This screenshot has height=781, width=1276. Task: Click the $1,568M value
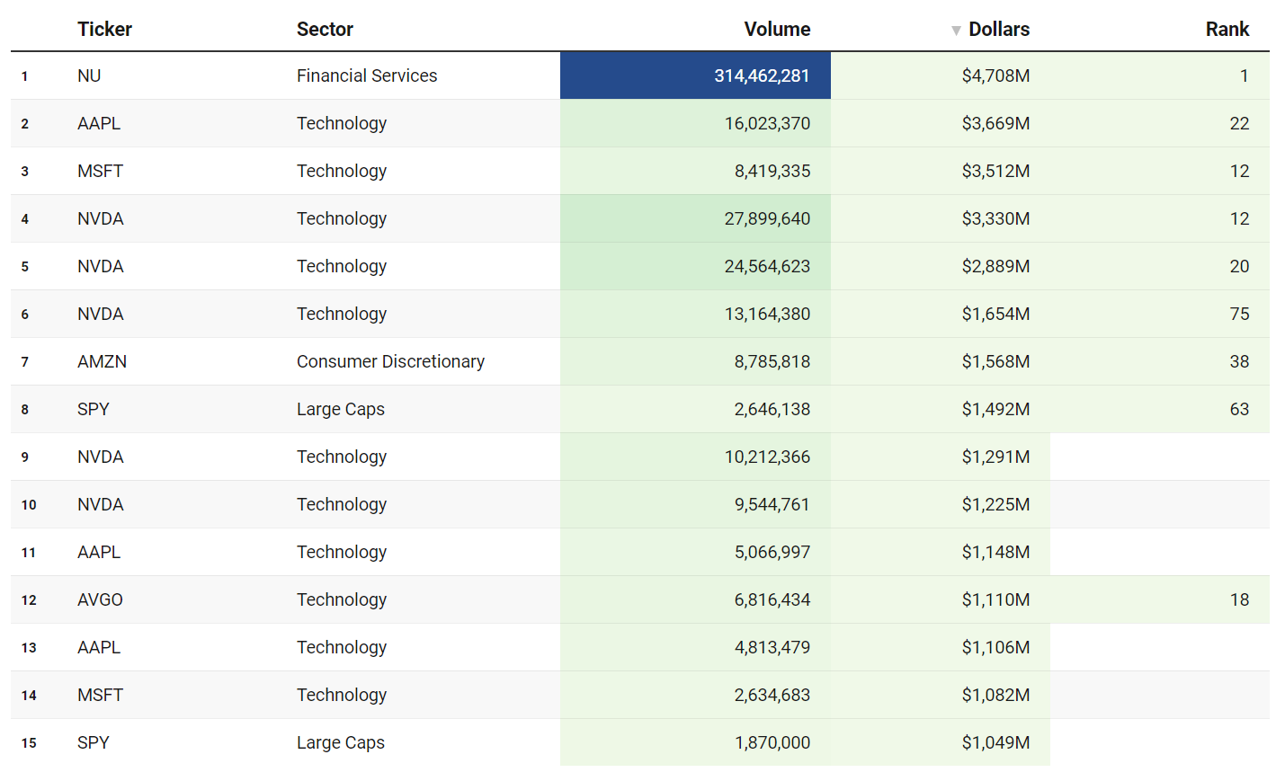click(x=995, y=362)
